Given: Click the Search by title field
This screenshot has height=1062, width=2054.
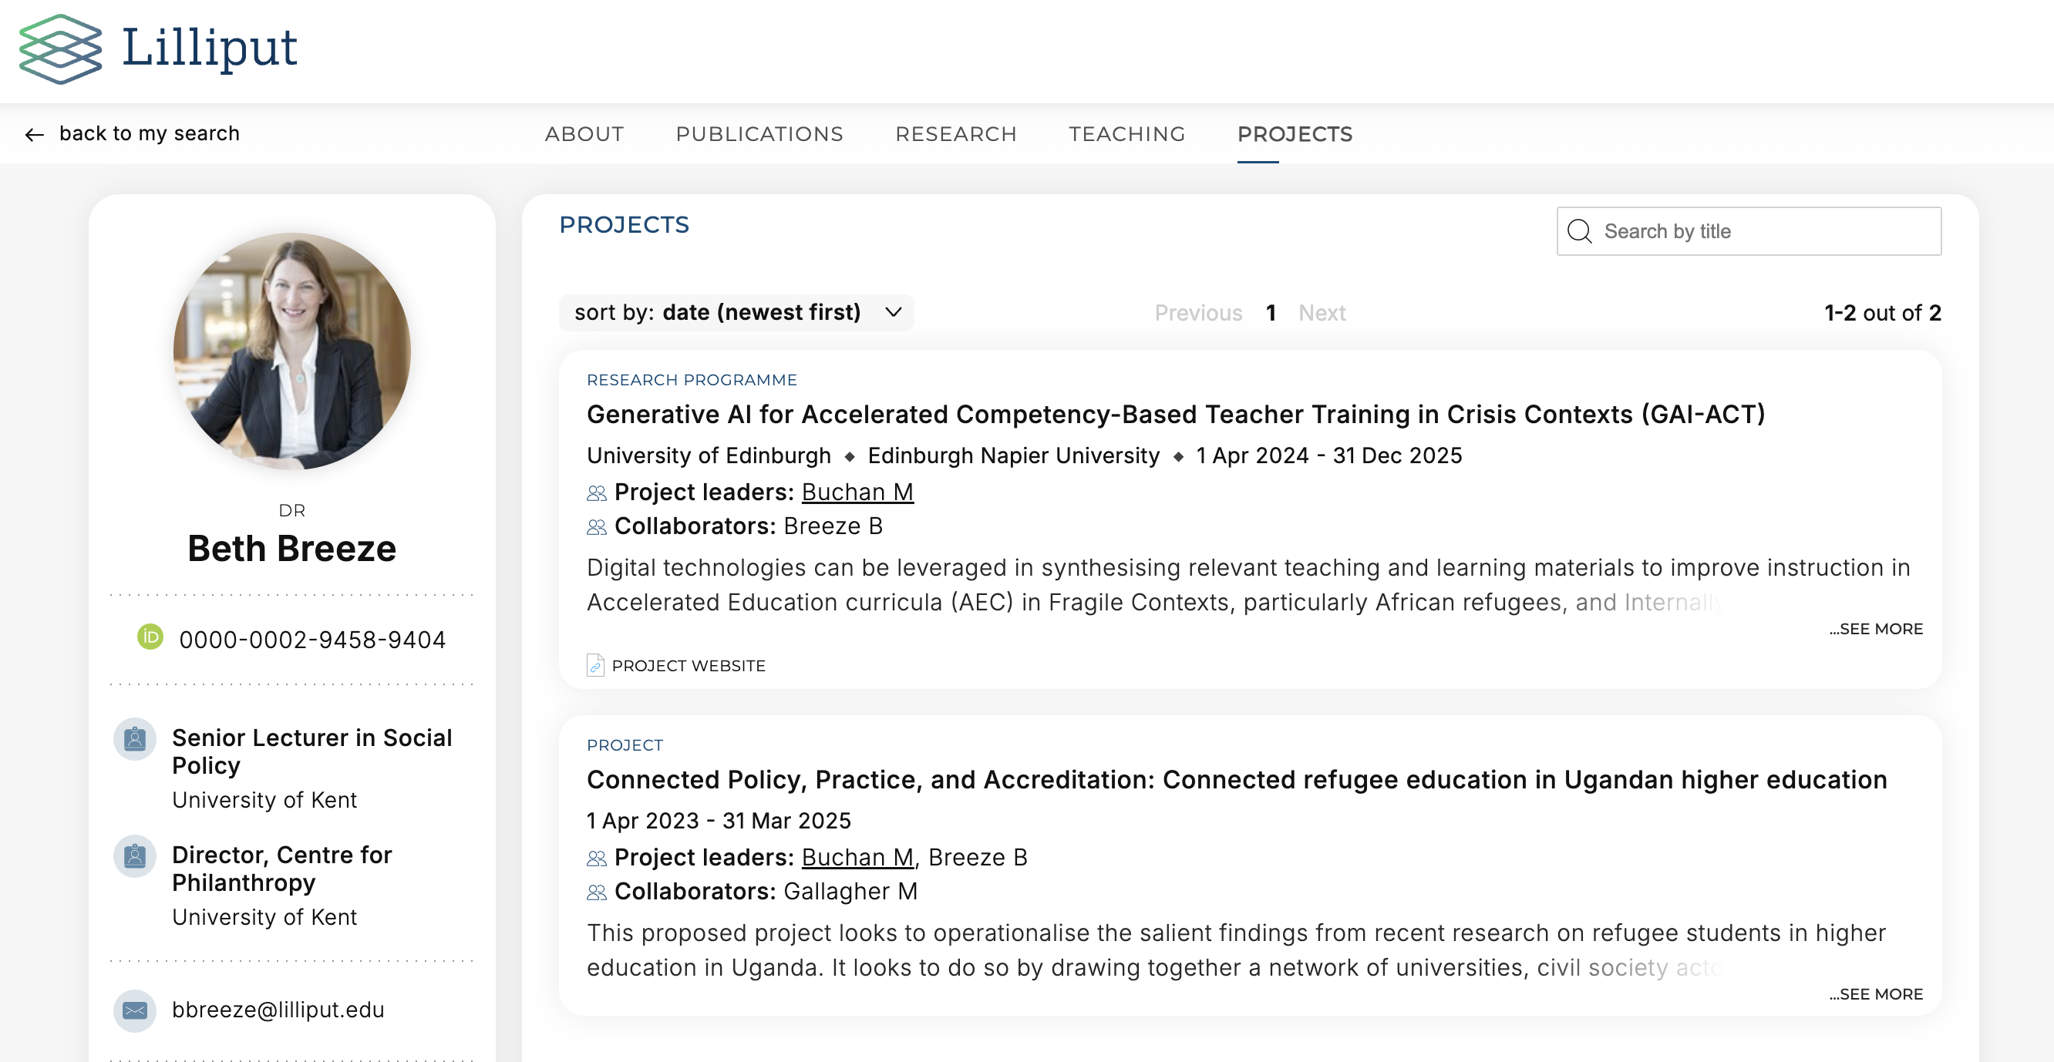Looking at the screenshot, I should coord(1762,231).
